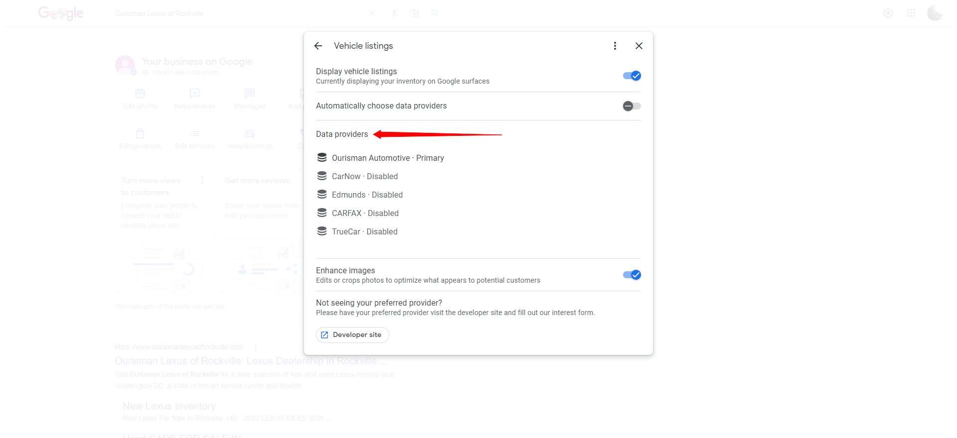The height and width of the screenshot is (438, 957).
Task: Click the business profile avatar
Action: pyautogui.click(x=125, y=65)
